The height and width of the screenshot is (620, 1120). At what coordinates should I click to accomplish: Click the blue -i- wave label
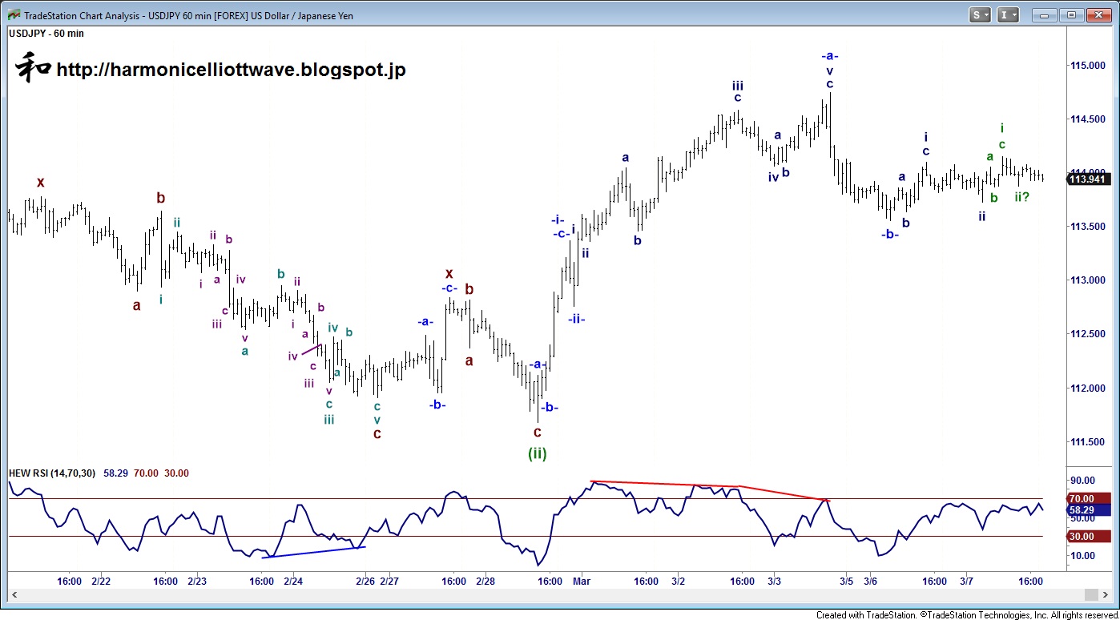(558, 219)
